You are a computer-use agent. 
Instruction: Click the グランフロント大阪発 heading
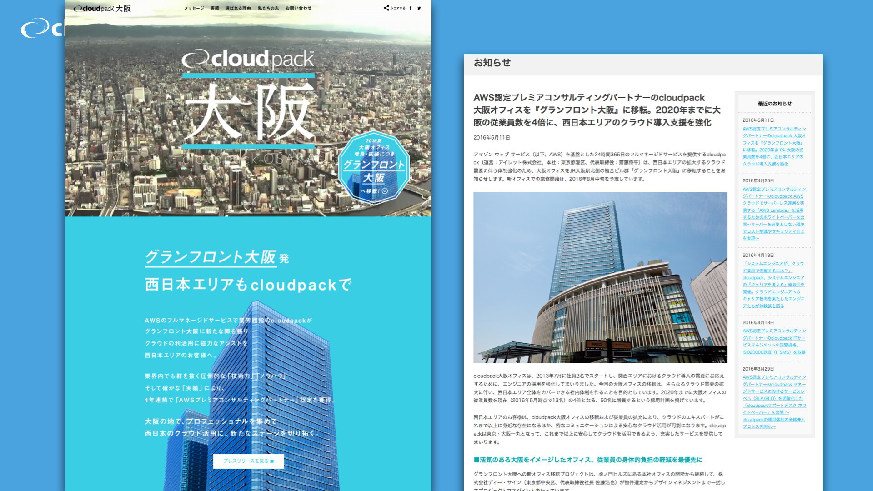[217, 257]
